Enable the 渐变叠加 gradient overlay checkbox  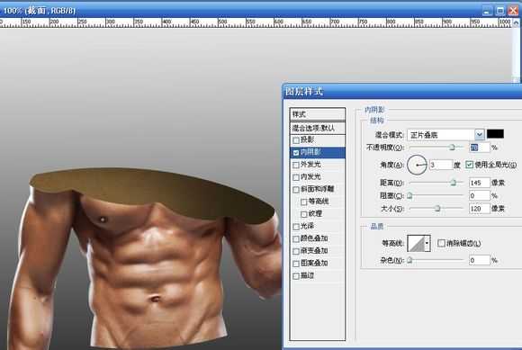pyautogui.click(x=295, y=252)
